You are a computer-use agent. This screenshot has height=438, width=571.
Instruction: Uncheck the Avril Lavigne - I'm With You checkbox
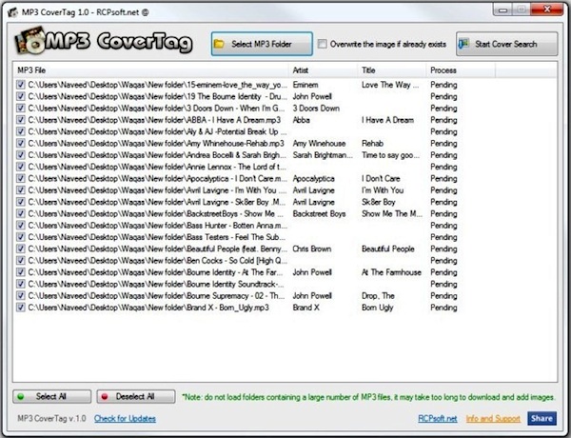(20, 190)
